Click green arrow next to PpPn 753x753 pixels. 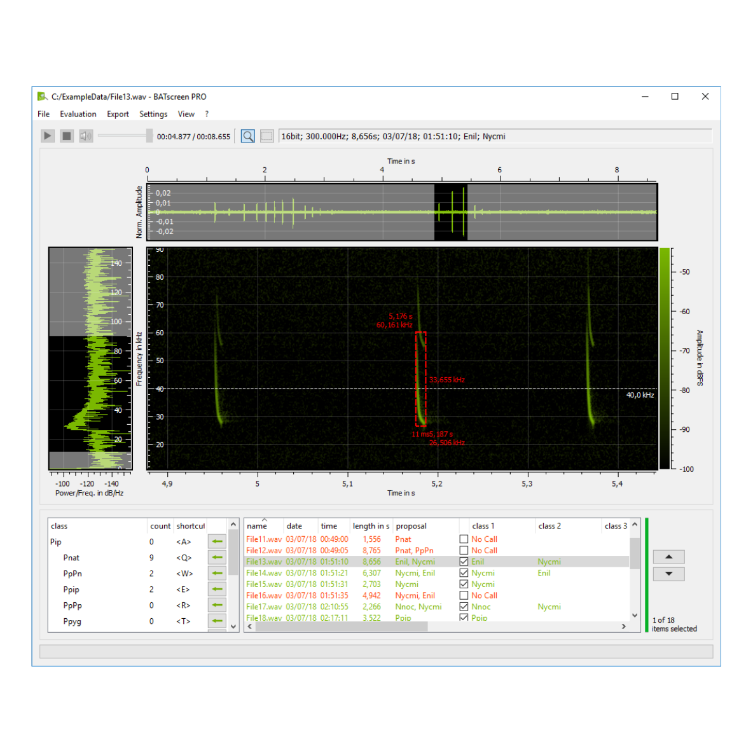pyautogui.click(x=218, y=574)
